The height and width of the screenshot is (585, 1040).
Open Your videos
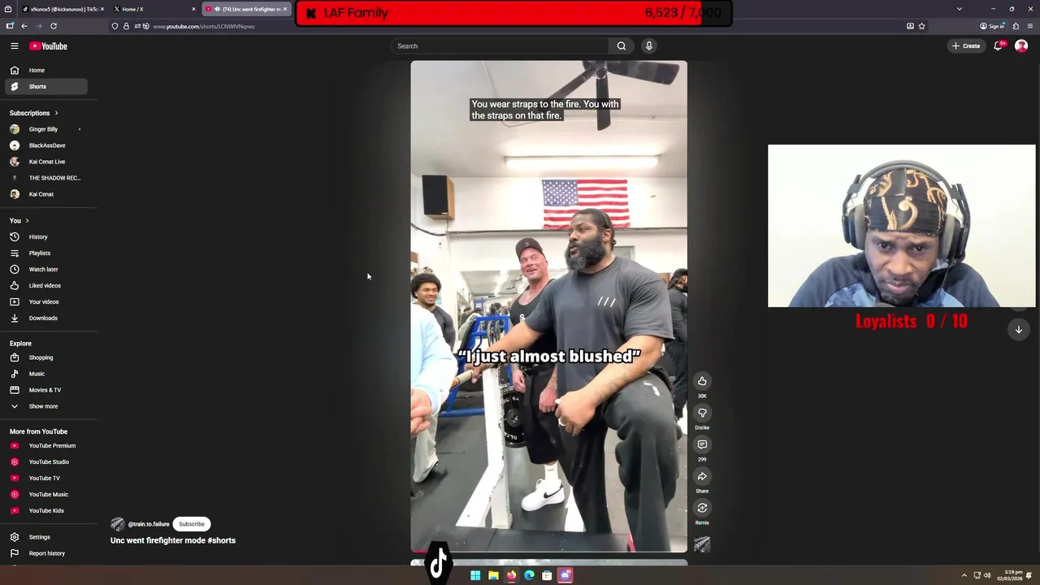tap(45, 302)
